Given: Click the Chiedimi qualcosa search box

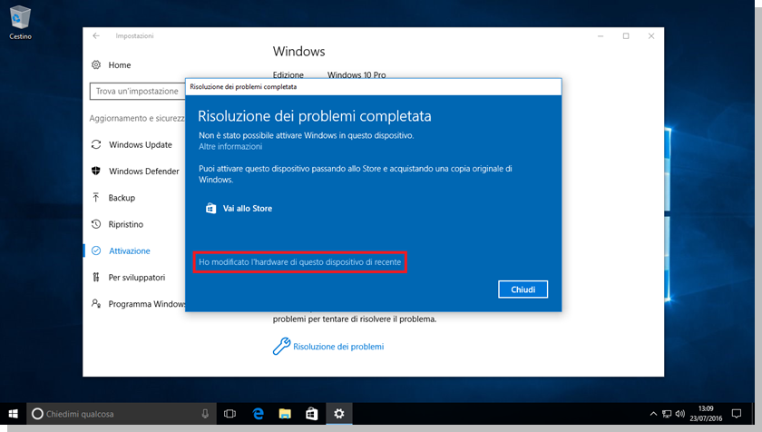Looking at the screenshot, I should coord(122,414).
